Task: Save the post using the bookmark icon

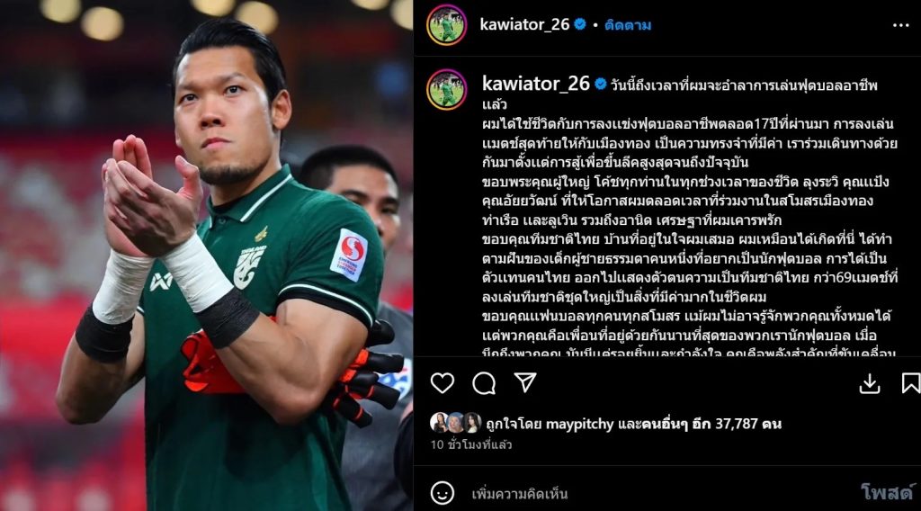Action: (911, 383)
